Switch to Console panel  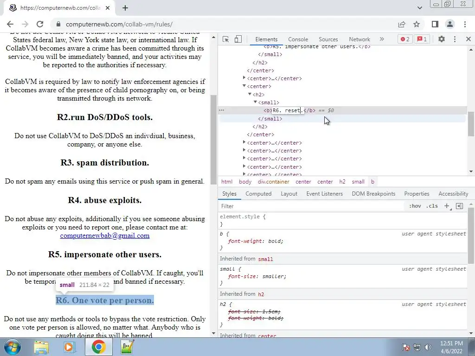tap(298, 39)
